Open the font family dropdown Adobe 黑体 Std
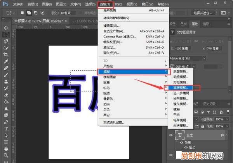The width and height of the screenshot is (233, 163). [x=204, y=58]
